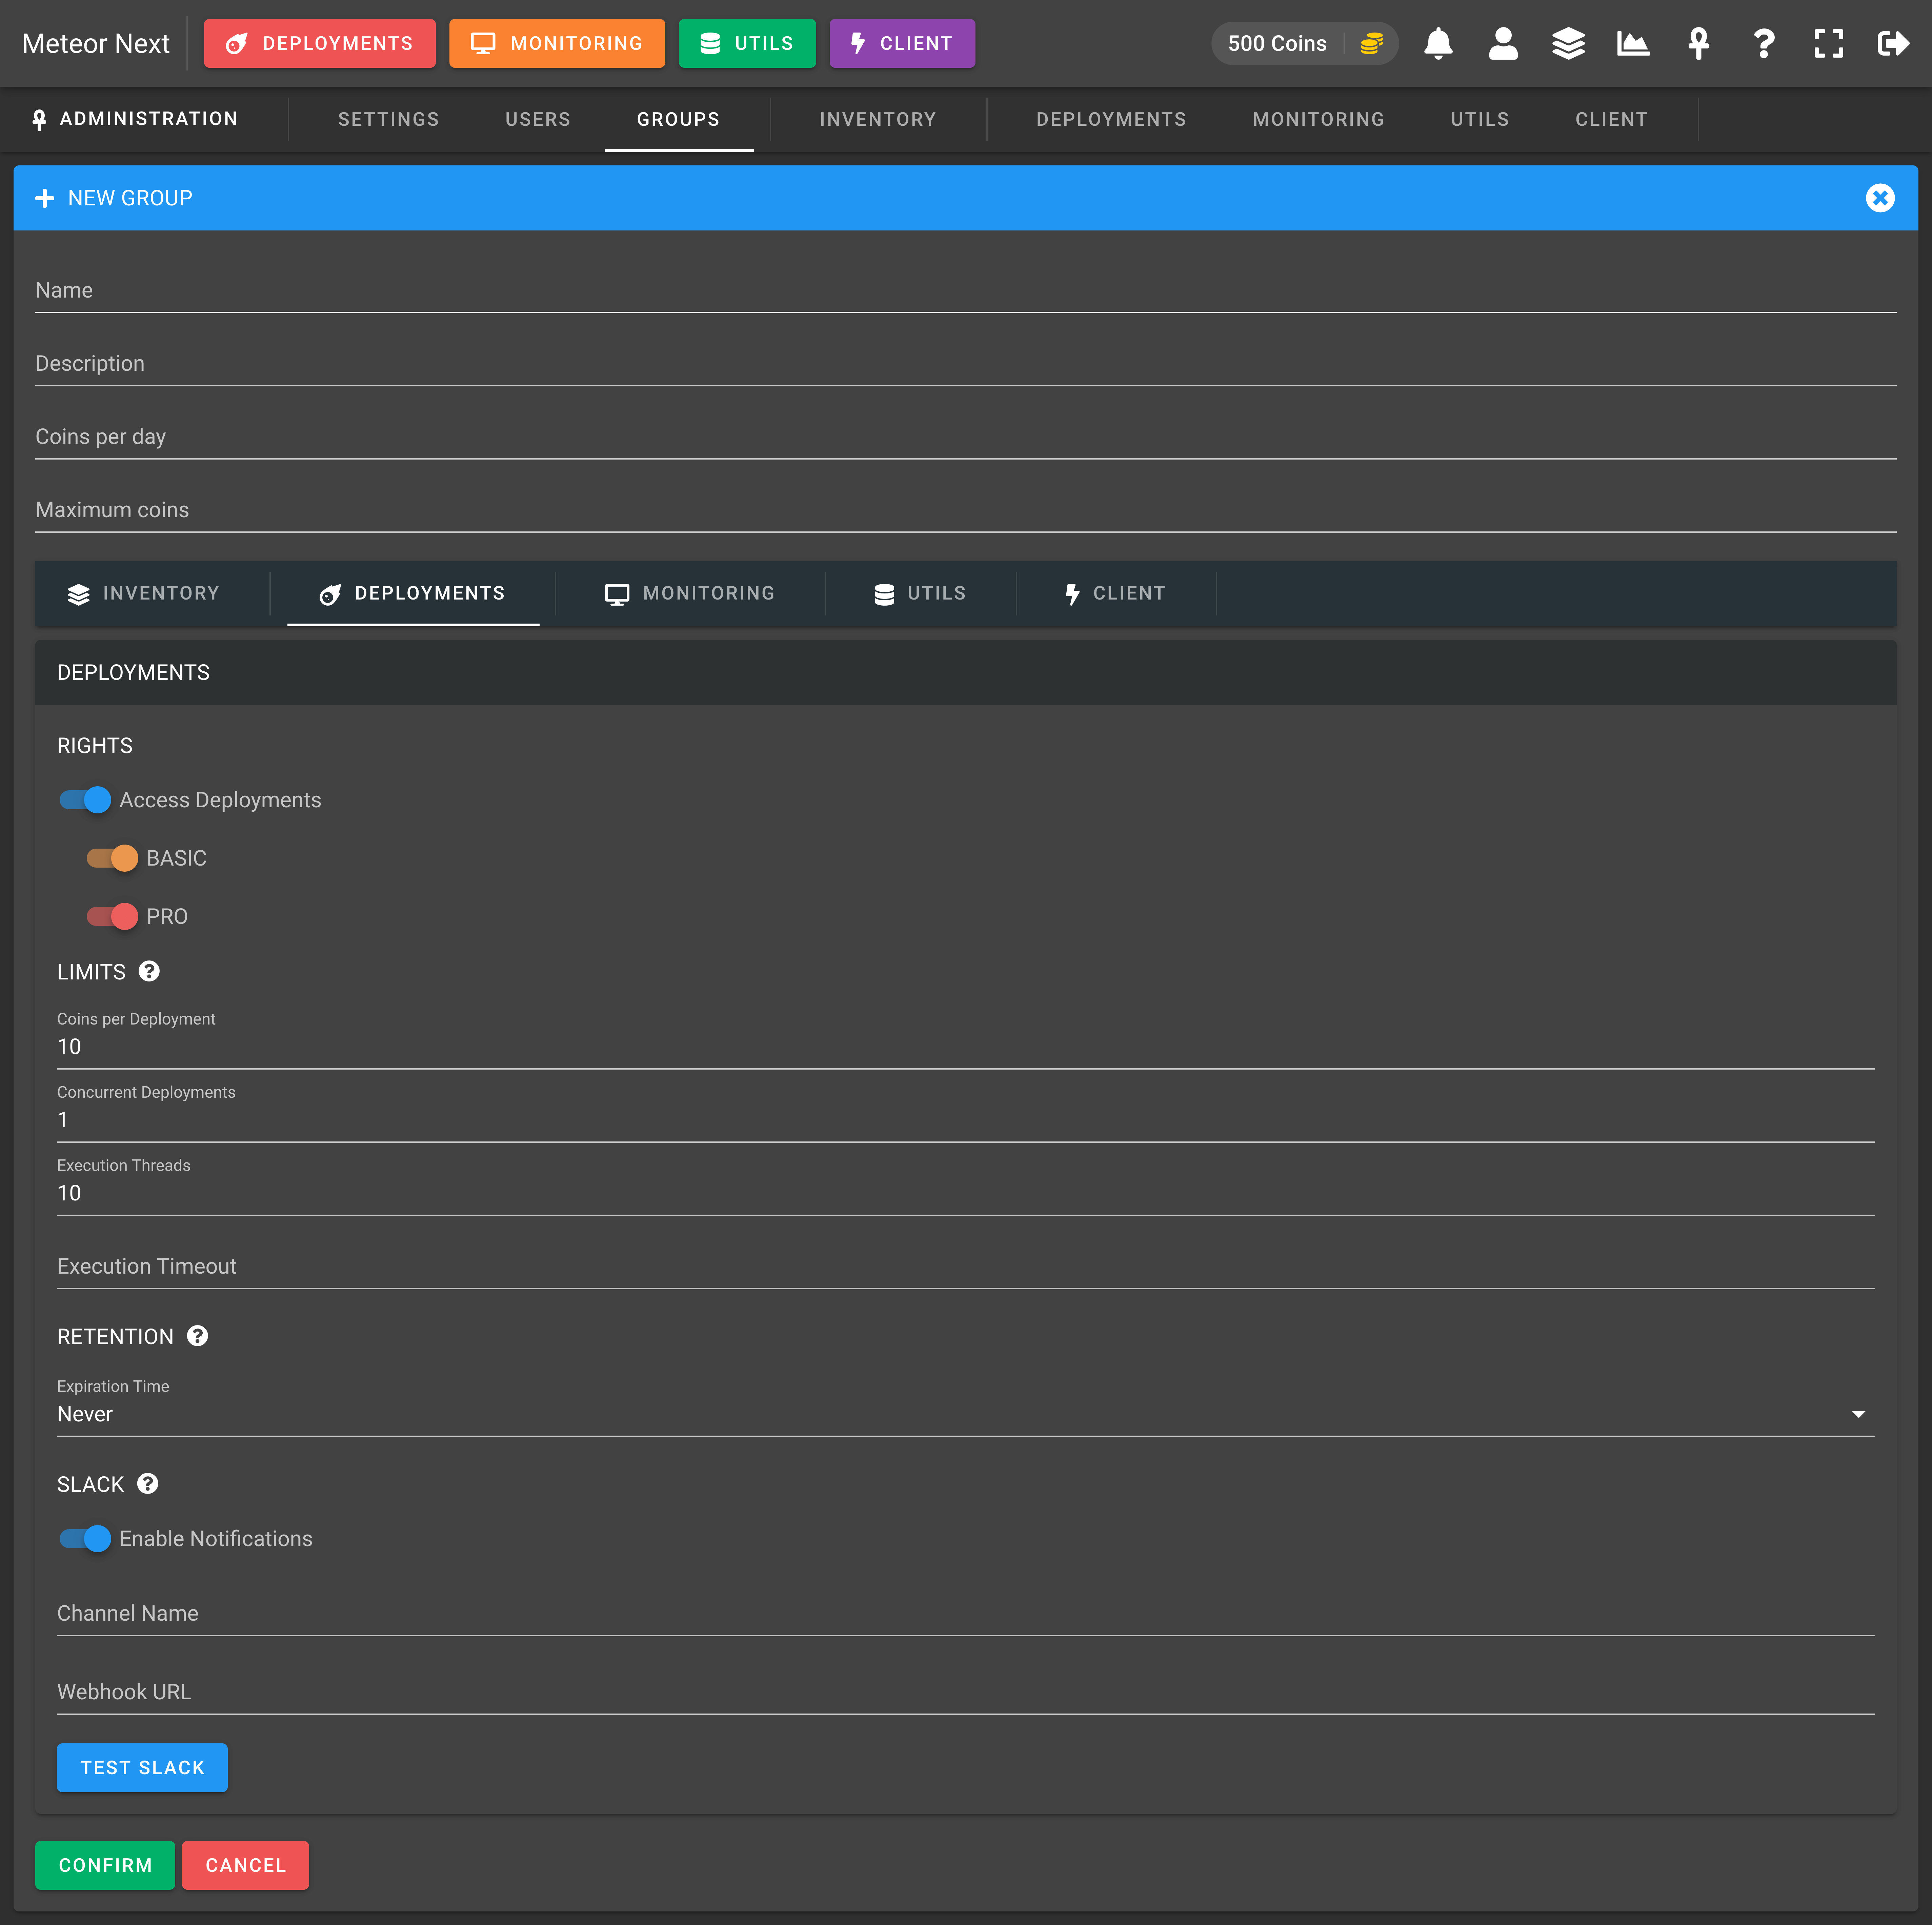Confirm the new group
The width and height of the screenshot is (1932, 1925).
click(105, 1865)
